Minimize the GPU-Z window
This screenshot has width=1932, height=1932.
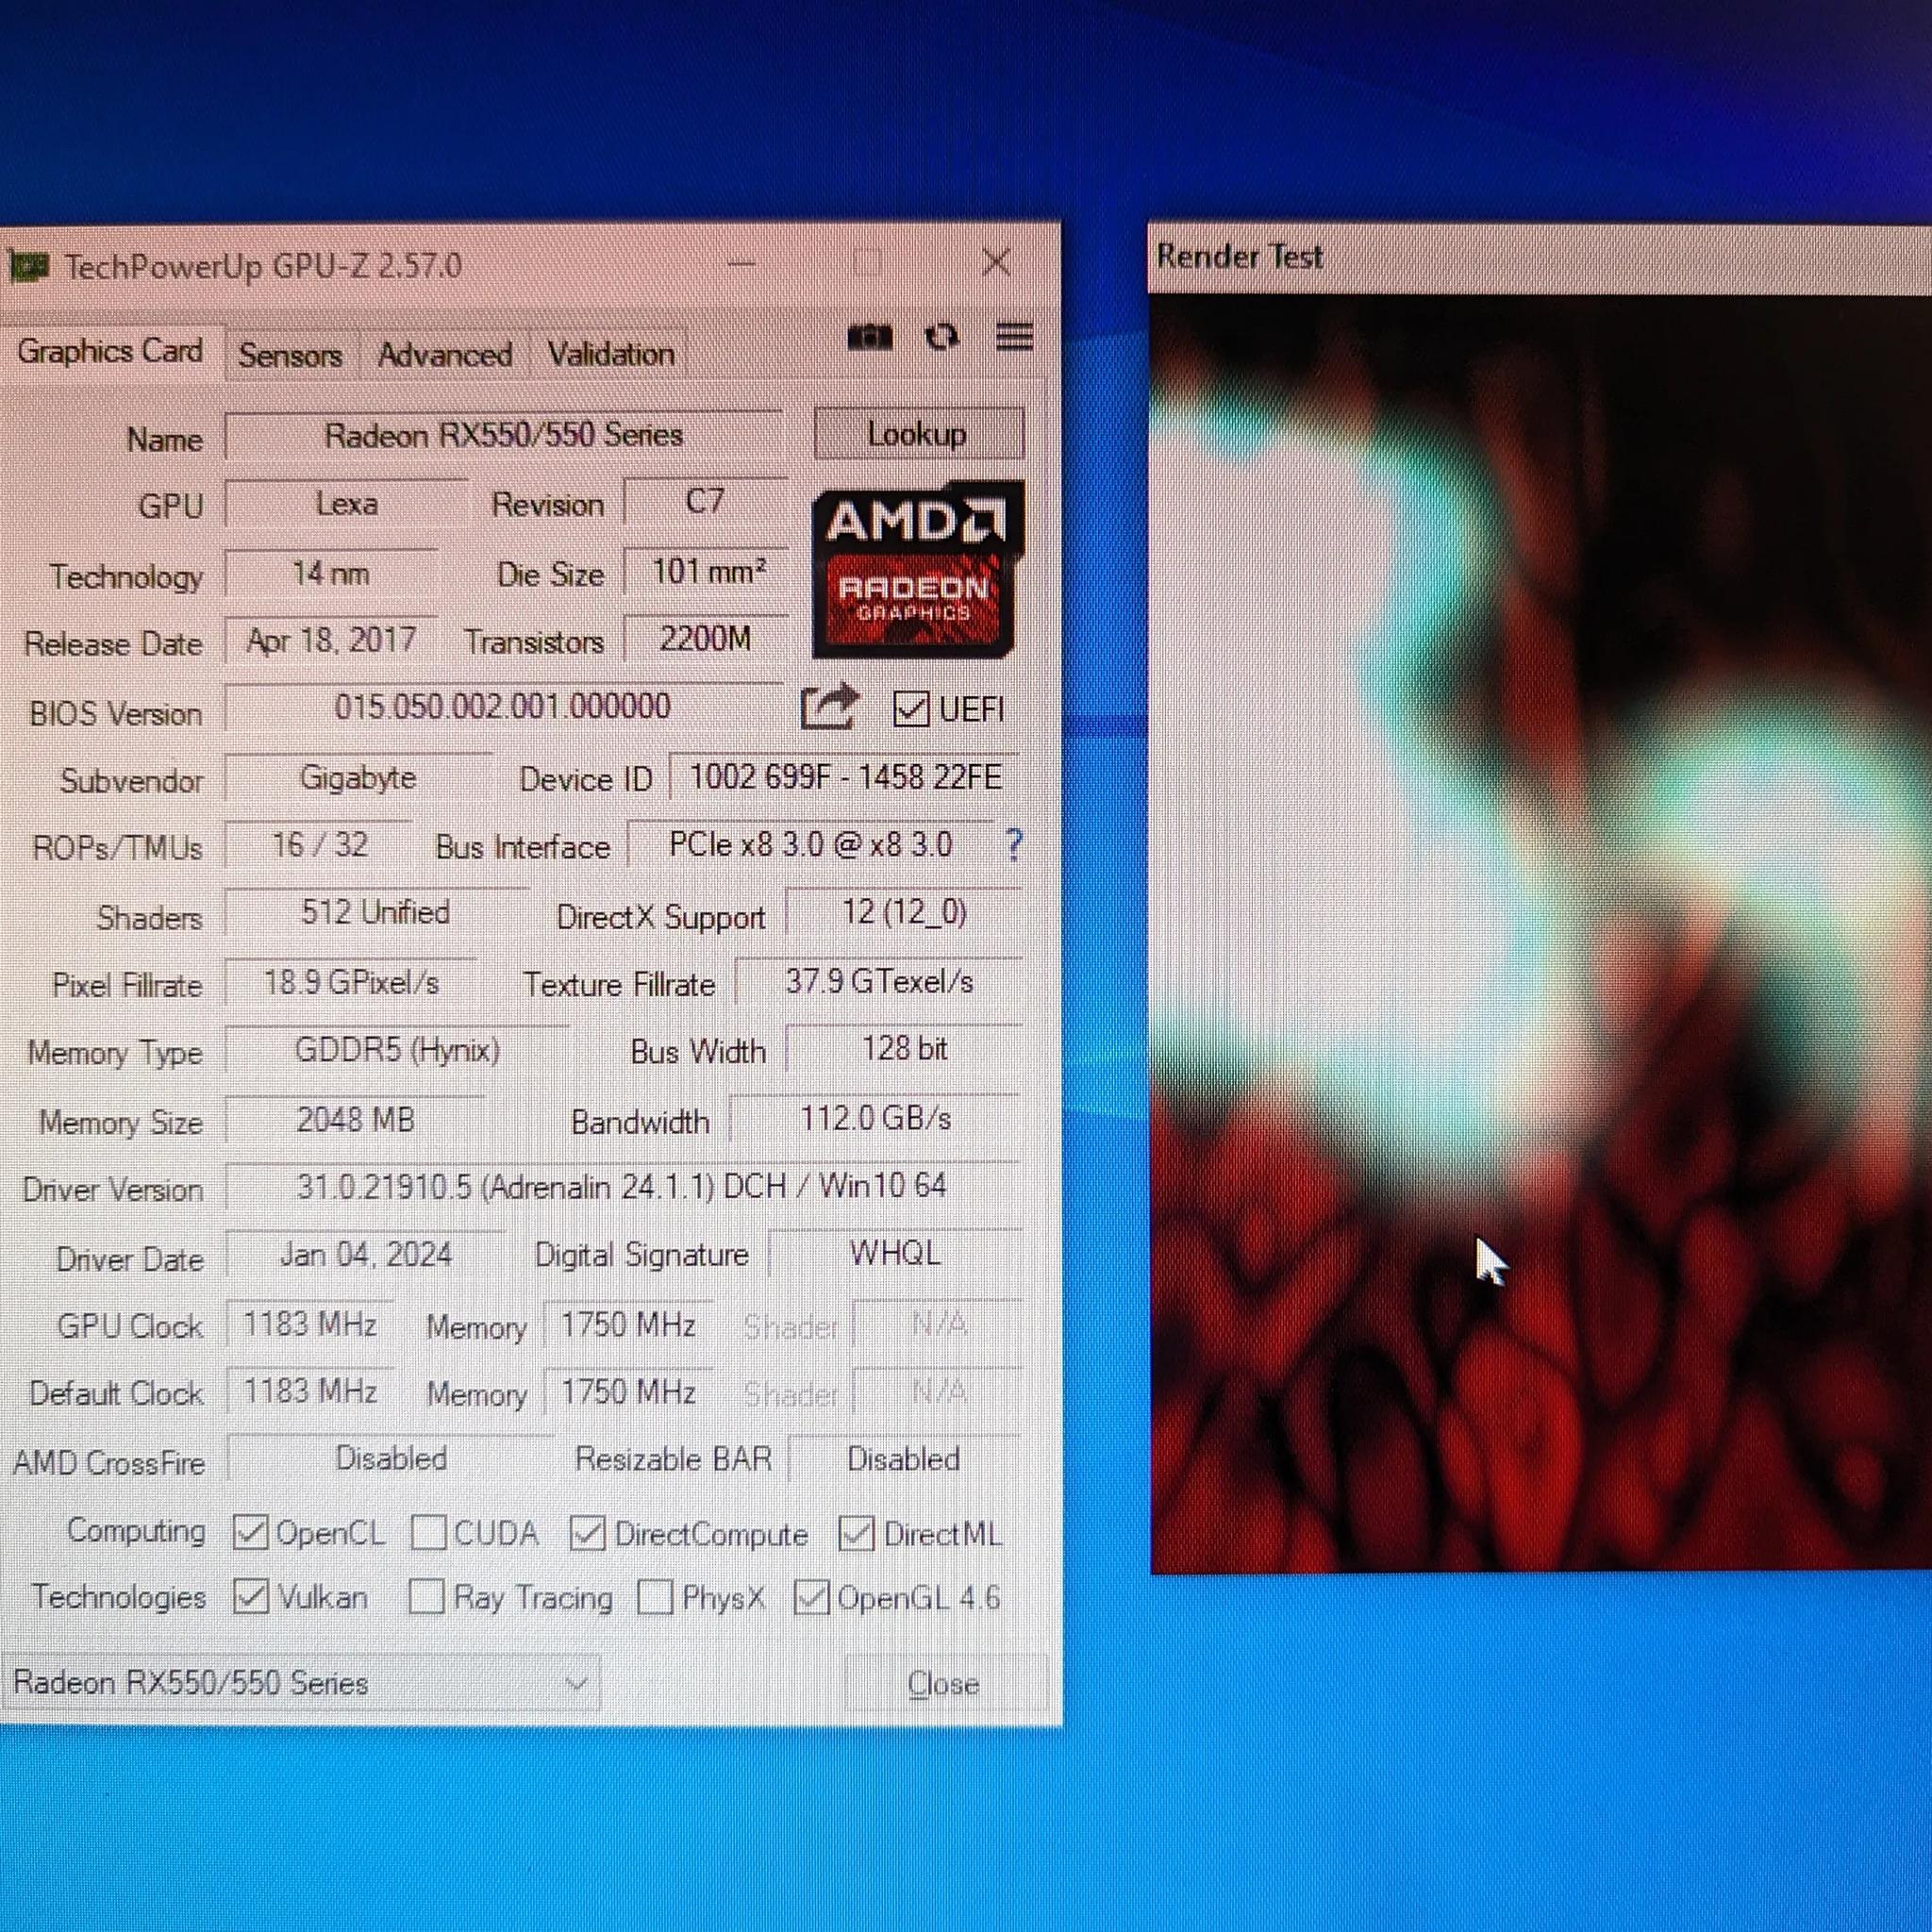(x=741, y=264)
